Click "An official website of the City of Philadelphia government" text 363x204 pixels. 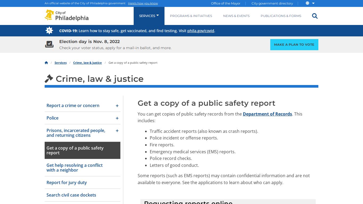point(85,3)
